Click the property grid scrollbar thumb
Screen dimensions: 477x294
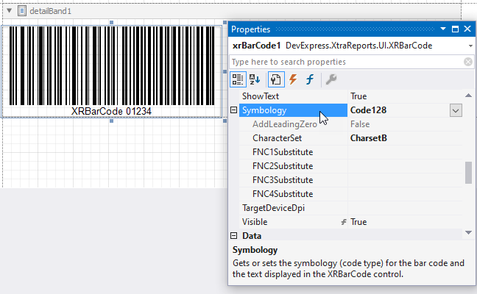(x=468, y=173)
